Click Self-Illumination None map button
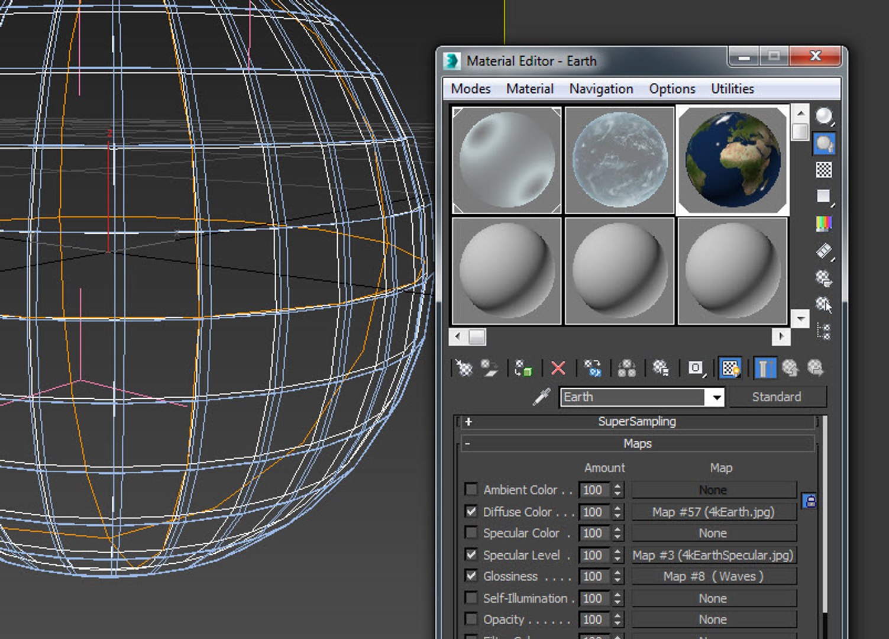This screenshot has height=639, width=889. coord(713,598)
